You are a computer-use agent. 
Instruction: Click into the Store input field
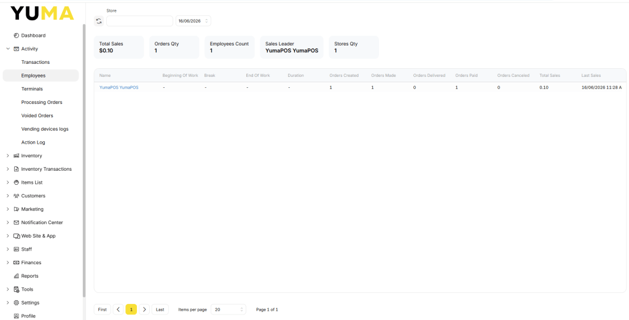point(139,21)
